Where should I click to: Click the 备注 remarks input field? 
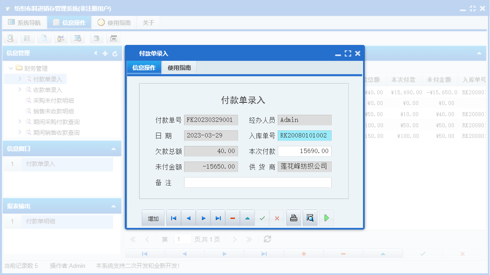pyautogui.click(x=258, y=182)
